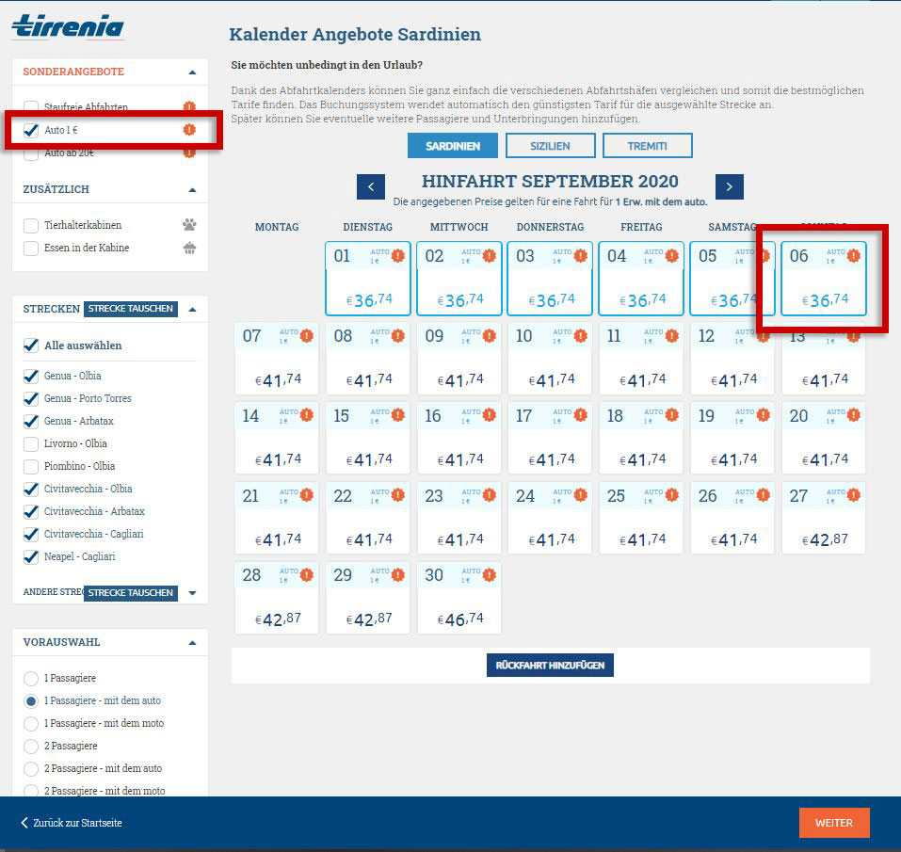Image resolution: width=901 pixels, height=852 pixels.
Task: Click offer badge on September 28 cell
Action: click(307, 574)
